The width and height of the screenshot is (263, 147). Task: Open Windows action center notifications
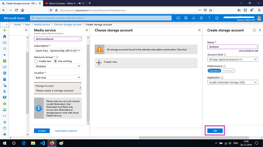point(257,143)
